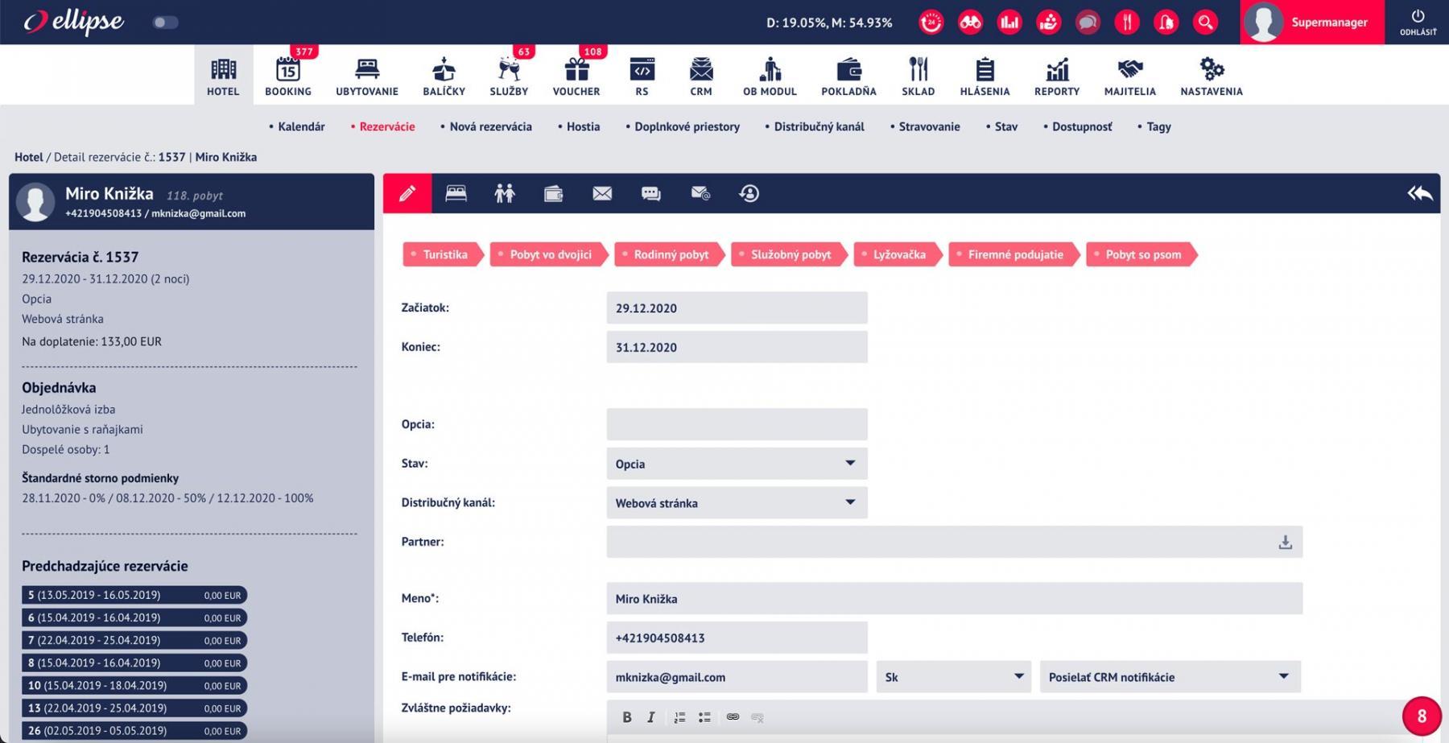Expand the Distribučný kanál dropdown

(737, 503)
